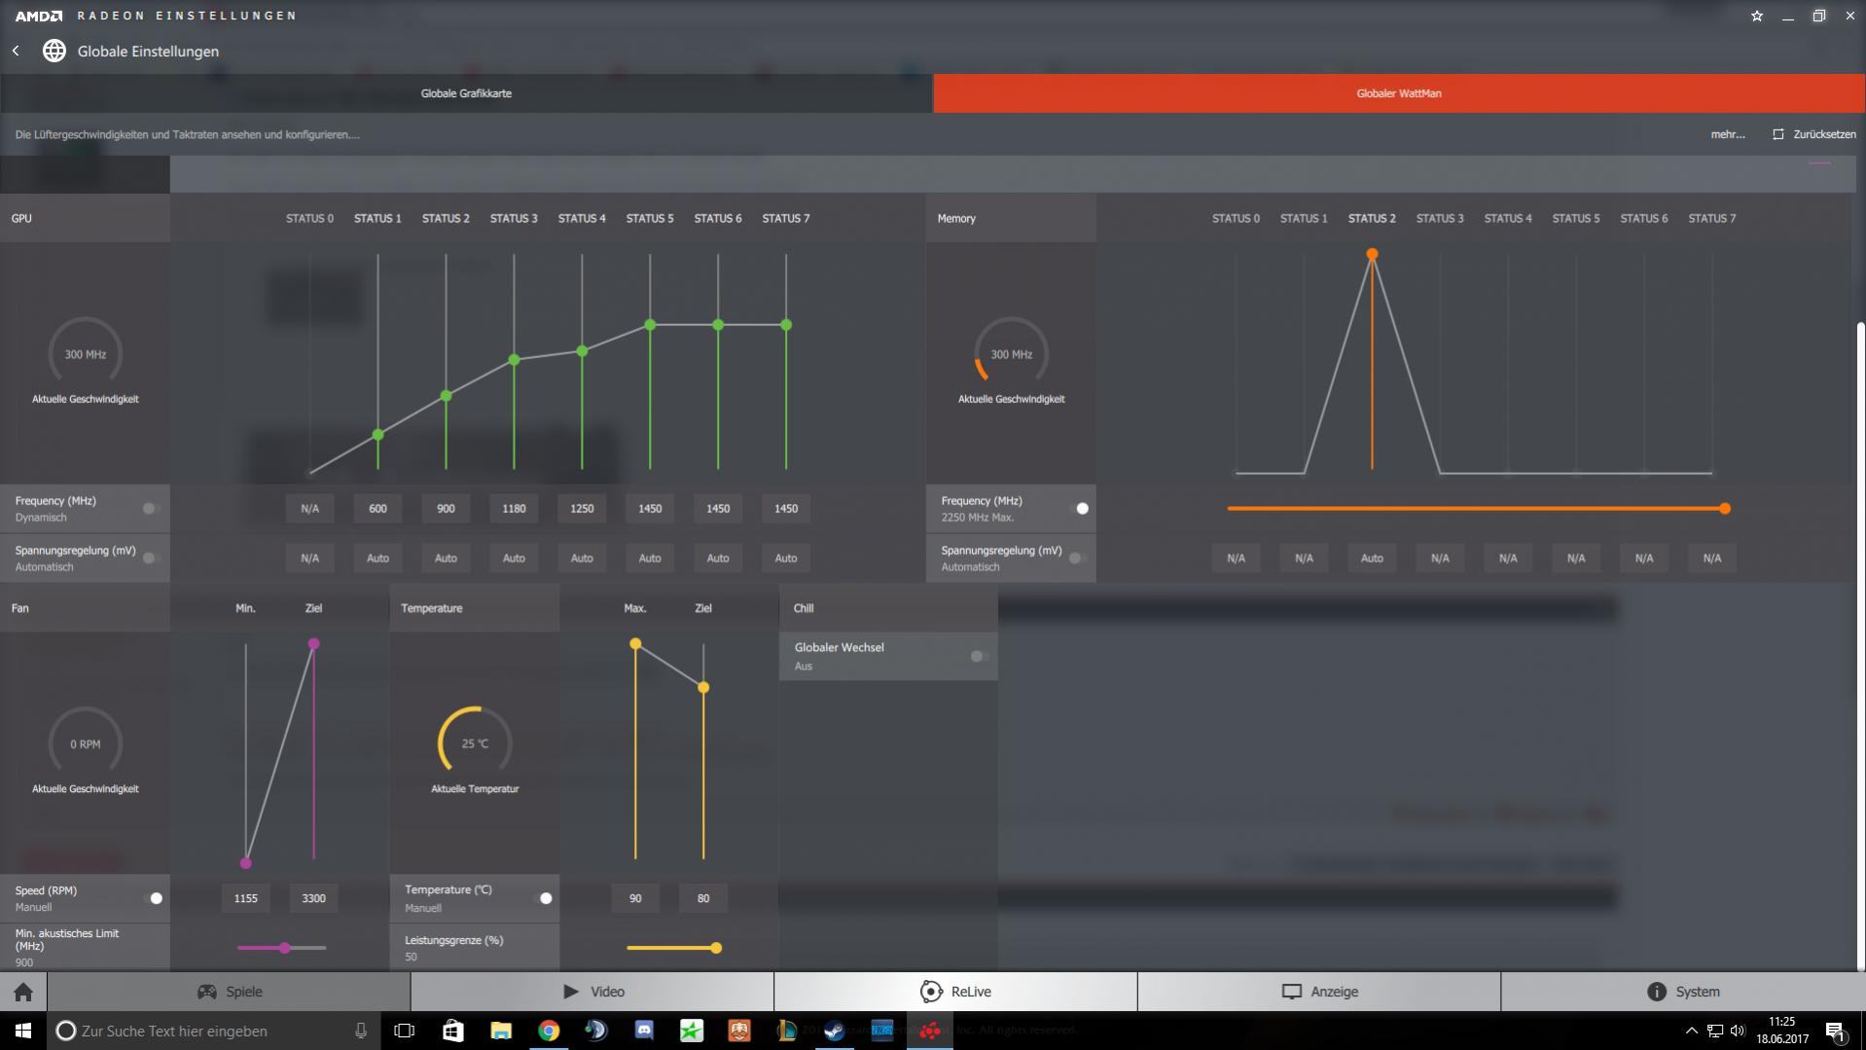Edit GPU Status 1 frequency field 600
1866x1050 pixels.
[377, 508]
